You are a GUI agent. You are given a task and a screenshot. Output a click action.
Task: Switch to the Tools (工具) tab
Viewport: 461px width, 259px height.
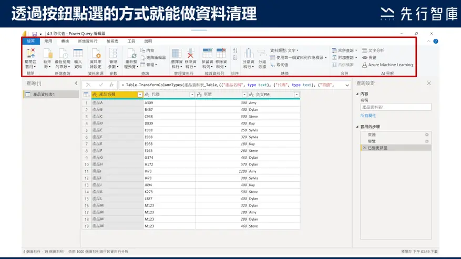131,42
